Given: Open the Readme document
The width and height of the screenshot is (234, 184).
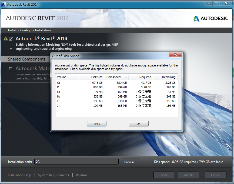Looking at the screenshot, I should (82, 175).
